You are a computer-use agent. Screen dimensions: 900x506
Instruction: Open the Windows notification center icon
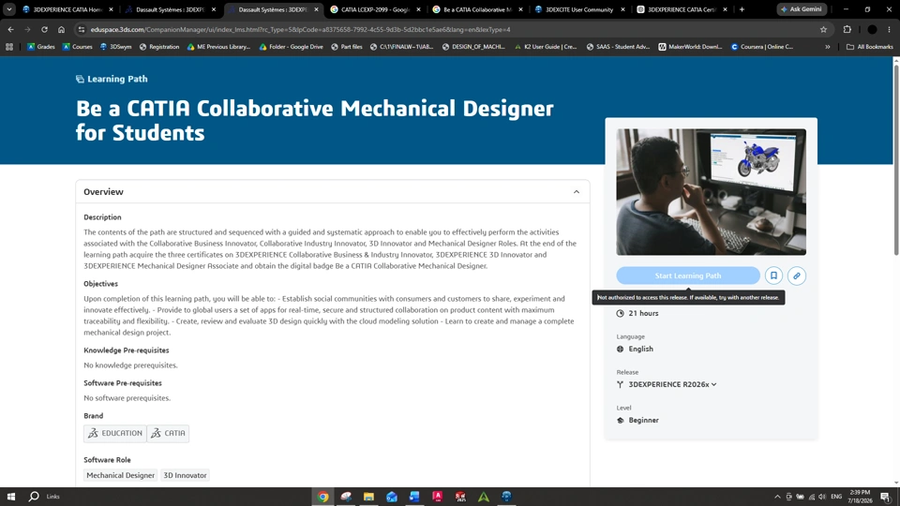(x=886, y=497)
